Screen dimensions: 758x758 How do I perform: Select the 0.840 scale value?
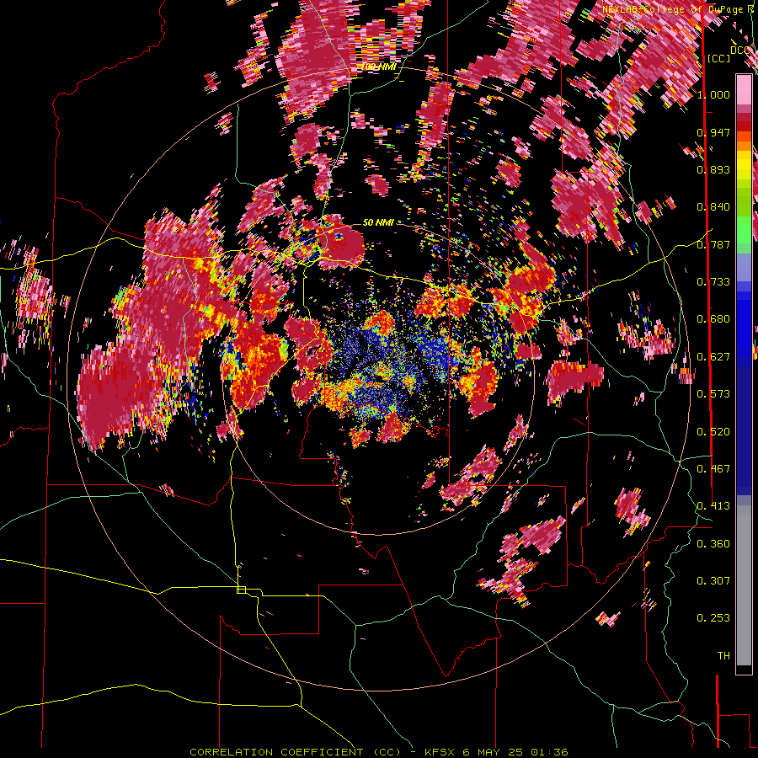click(x=713, y=207)
